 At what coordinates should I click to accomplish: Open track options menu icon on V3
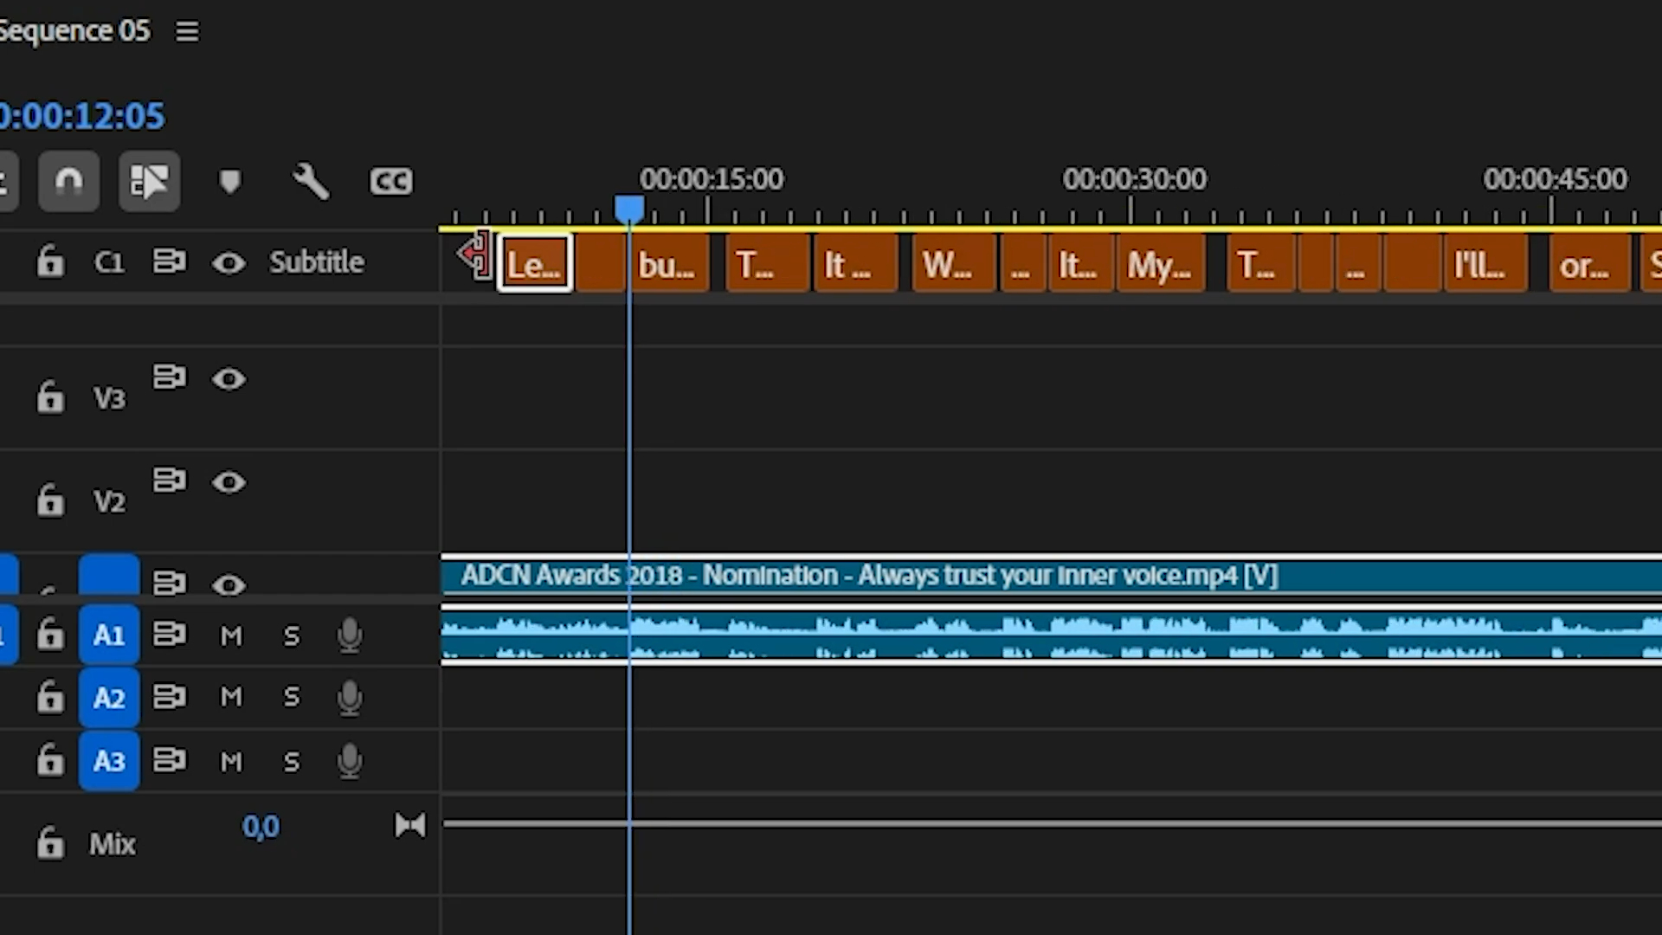[x=170, y=377]
